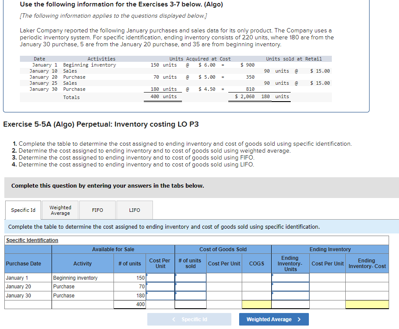Click the disabled Specific Id back button
This screenshot has width=399, height=329.
pyautogui.click(x=189, y=319)
